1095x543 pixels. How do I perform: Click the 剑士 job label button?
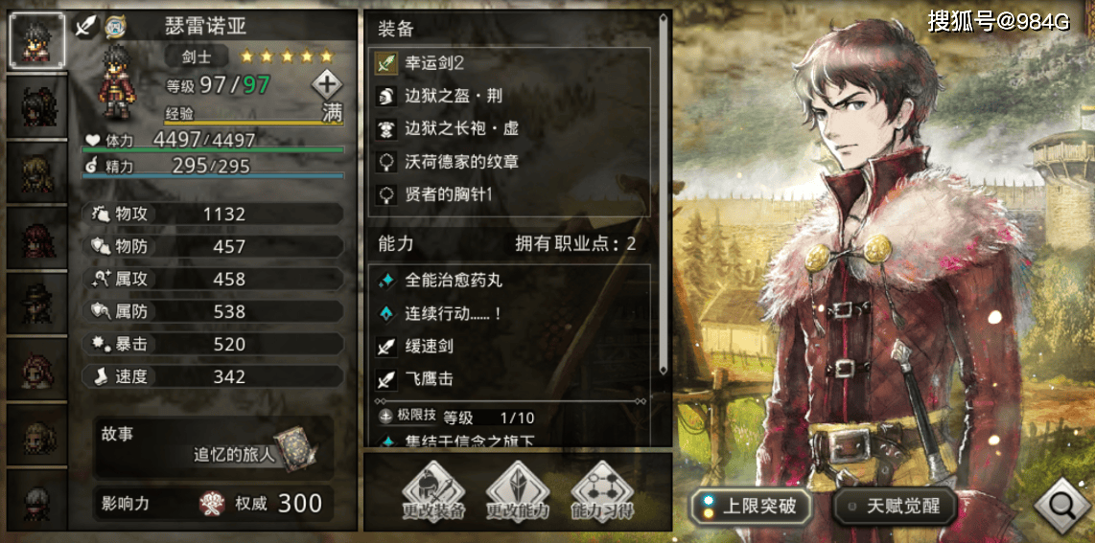[196, 56]
